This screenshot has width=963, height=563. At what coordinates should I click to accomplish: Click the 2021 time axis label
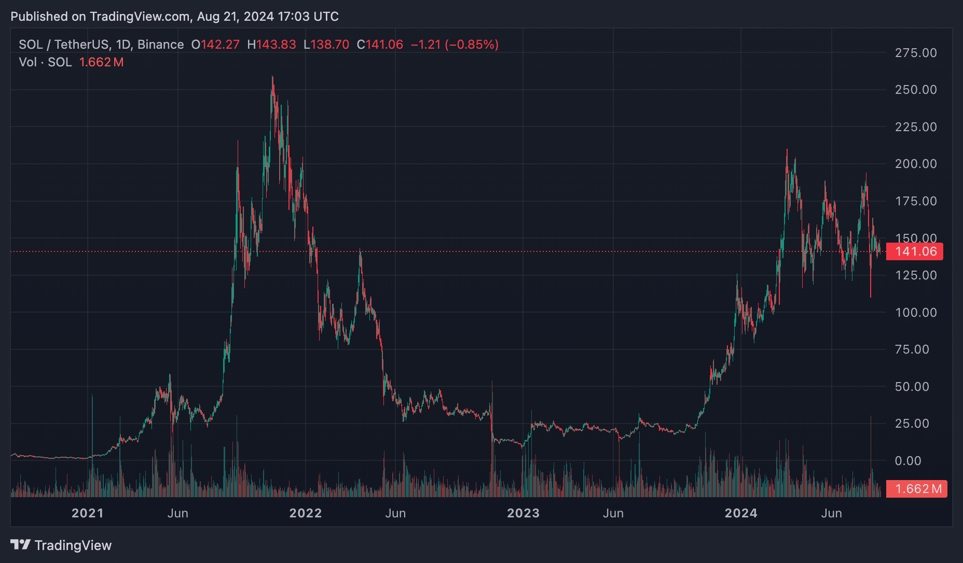pos(87,513)
